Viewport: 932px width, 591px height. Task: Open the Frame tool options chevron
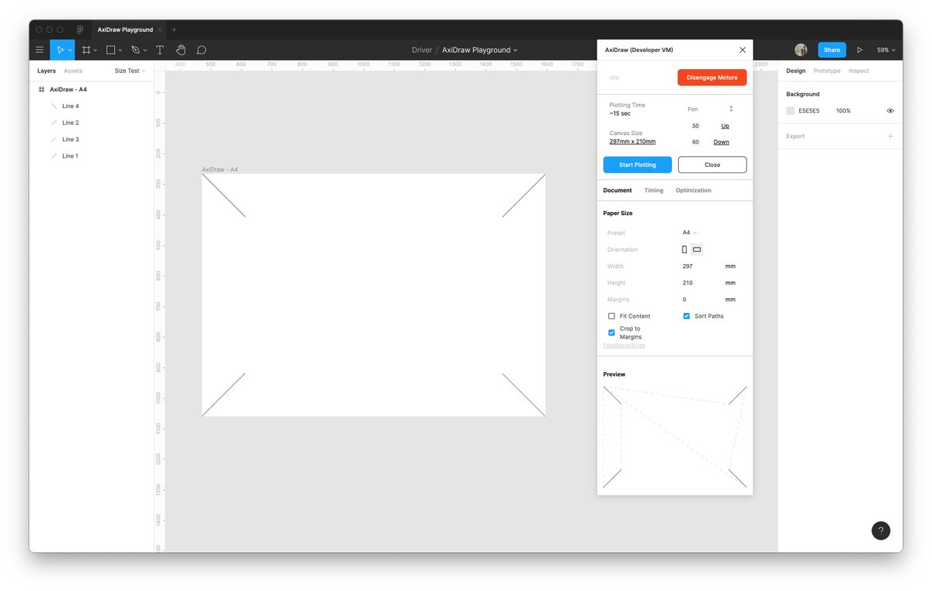pos(96,50)
